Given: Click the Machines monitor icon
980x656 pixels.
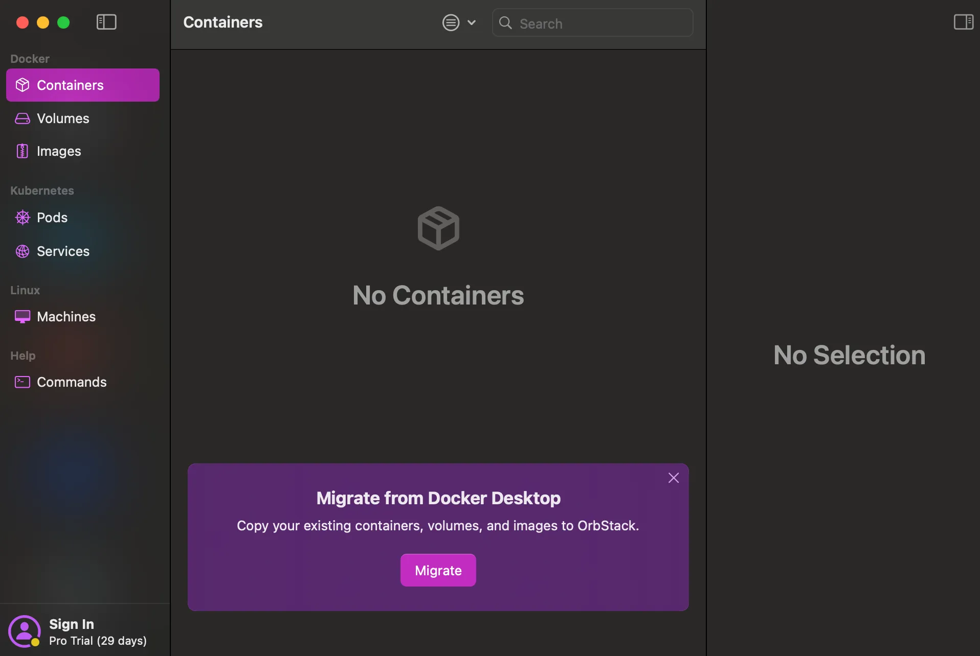Looking at the screenshot, I should pyautogui.click(x=23, y=317).
